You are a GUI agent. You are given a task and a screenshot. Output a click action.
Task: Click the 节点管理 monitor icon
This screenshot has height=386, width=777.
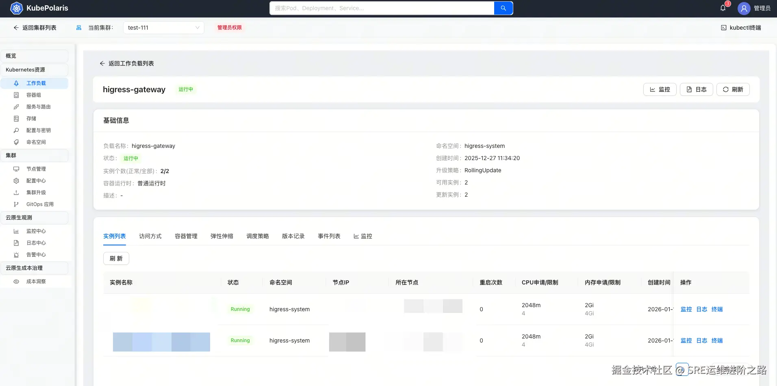pyautogui.click(x=16, y=169)
